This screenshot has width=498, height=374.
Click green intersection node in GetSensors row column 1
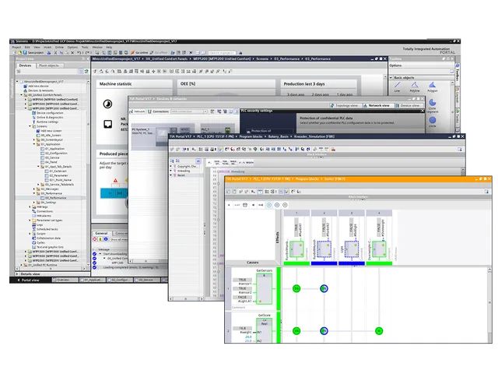point(296,288)
